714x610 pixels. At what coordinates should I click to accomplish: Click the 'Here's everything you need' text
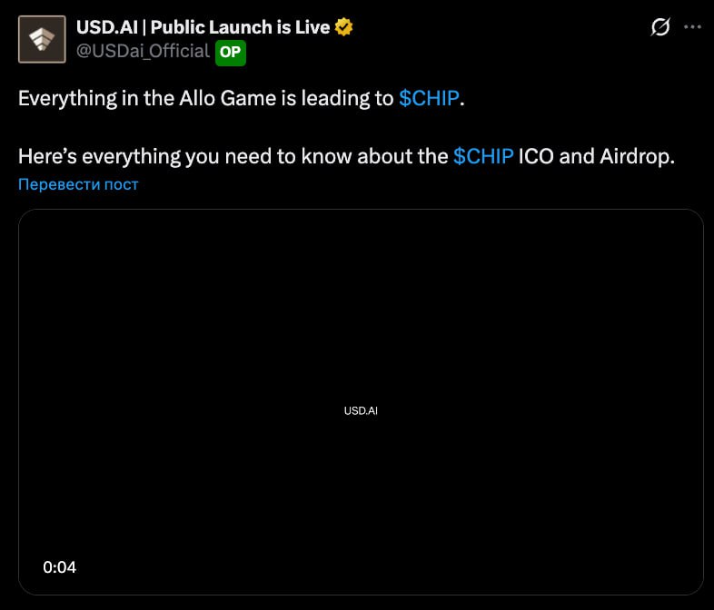point(144,156)
